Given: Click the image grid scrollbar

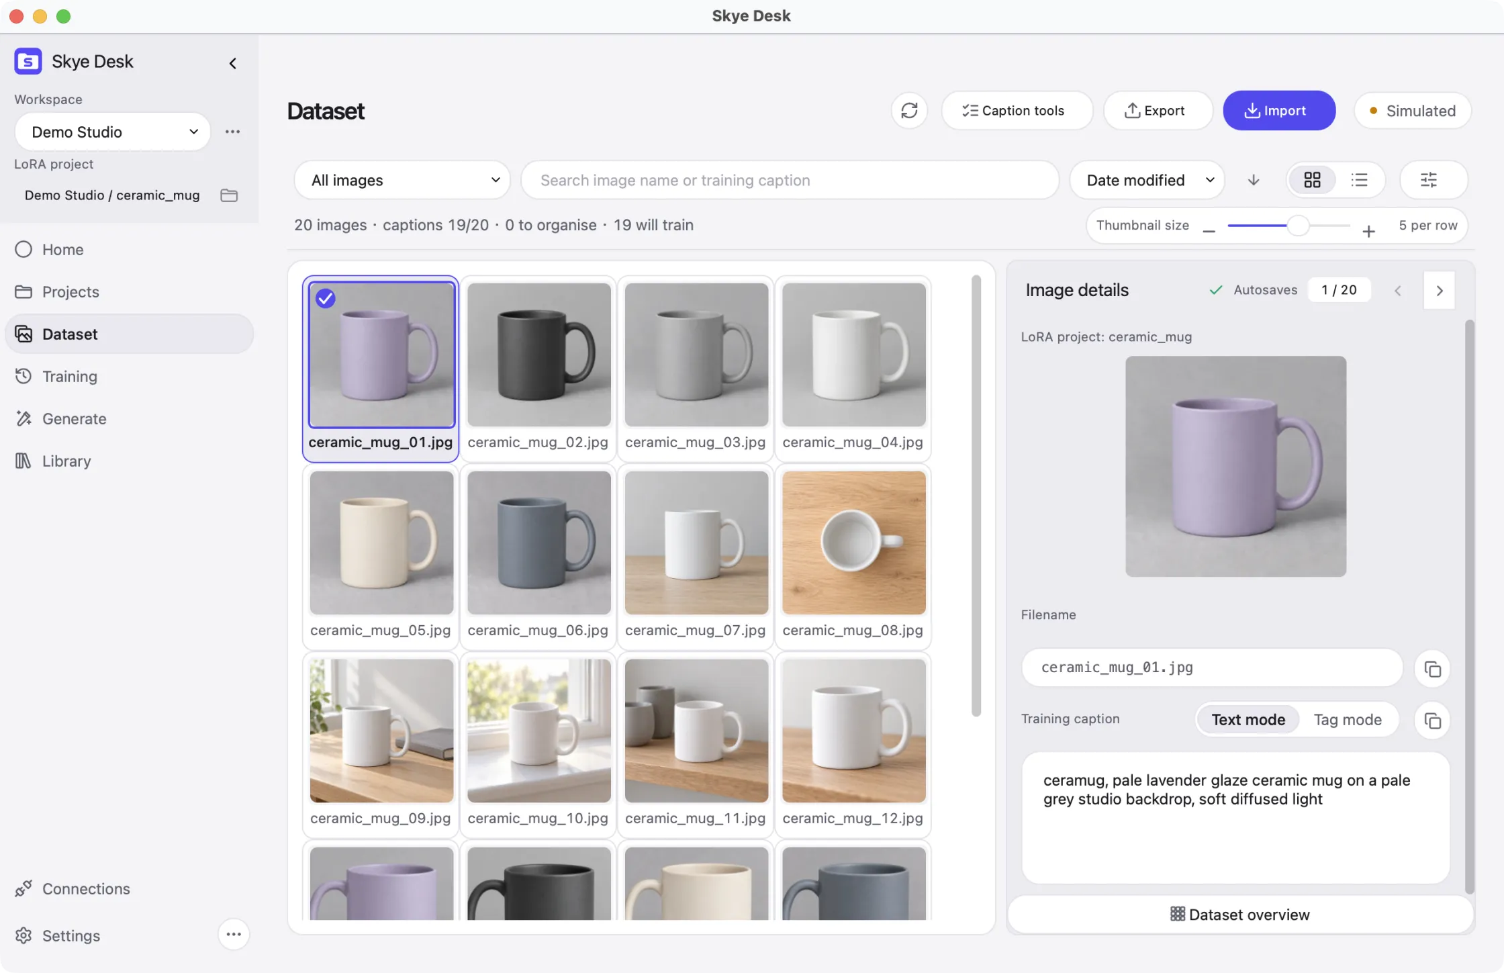Looking at the screenshot, I should [x=976, y=496].
